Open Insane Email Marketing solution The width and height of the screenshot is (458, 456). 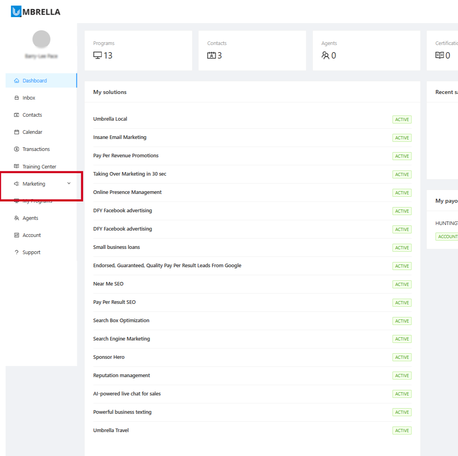[120, 137]
